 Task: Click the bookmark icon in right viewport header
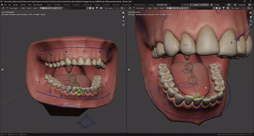point(217,8)
